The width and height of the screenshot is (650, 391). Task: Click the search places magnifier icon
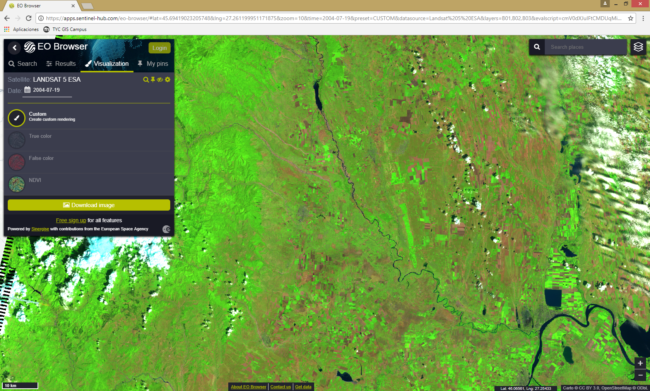click(x=537, y=47)
